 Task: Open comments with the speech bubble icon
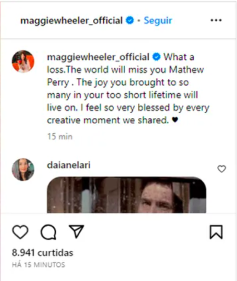pyautogui.click(x=49, y=232)
